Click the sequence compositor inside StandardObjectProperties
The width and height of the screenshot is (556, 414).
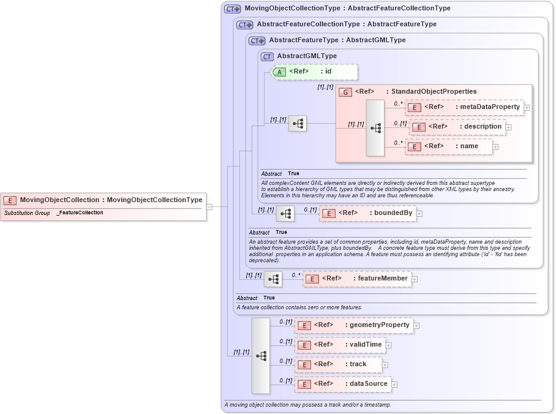click(375, 127)
